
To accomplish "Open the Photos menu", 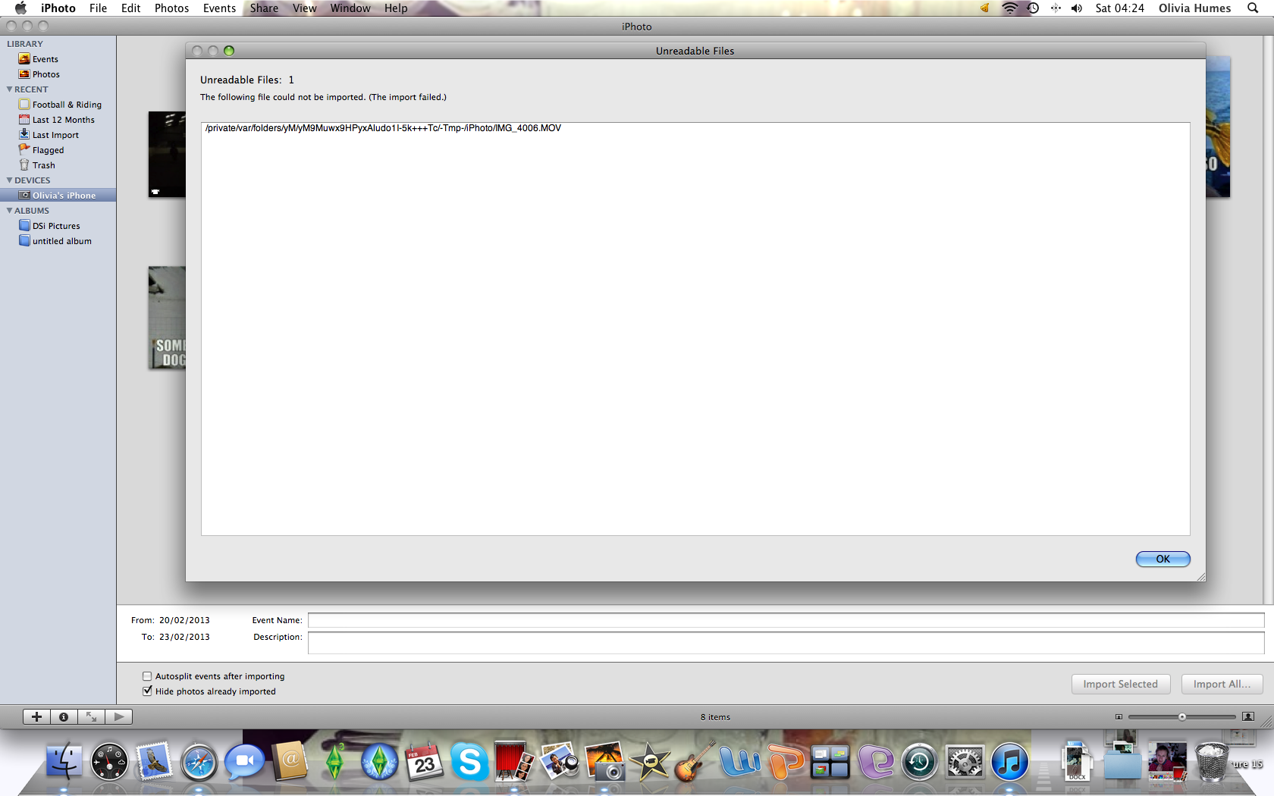I will point(171,8).
